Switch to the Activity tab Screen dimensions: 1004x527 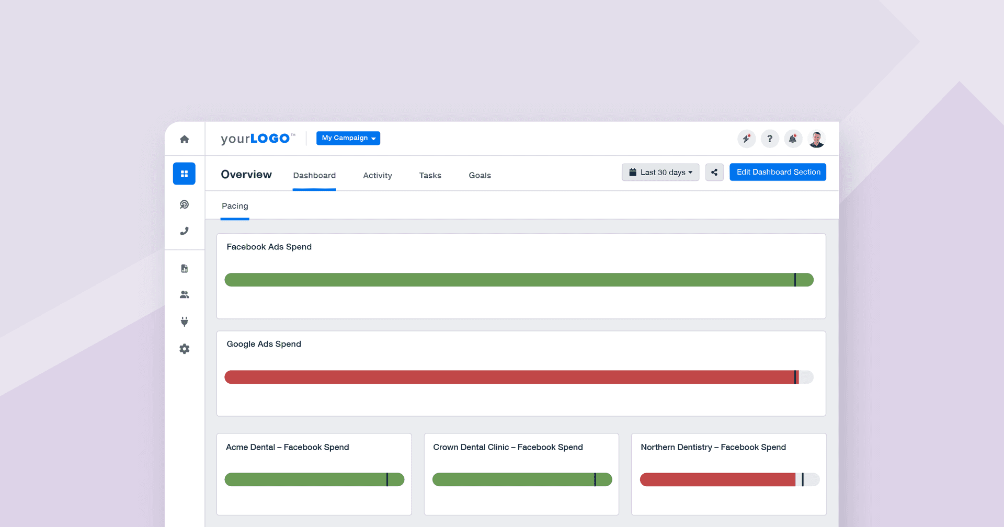(378, 176)
